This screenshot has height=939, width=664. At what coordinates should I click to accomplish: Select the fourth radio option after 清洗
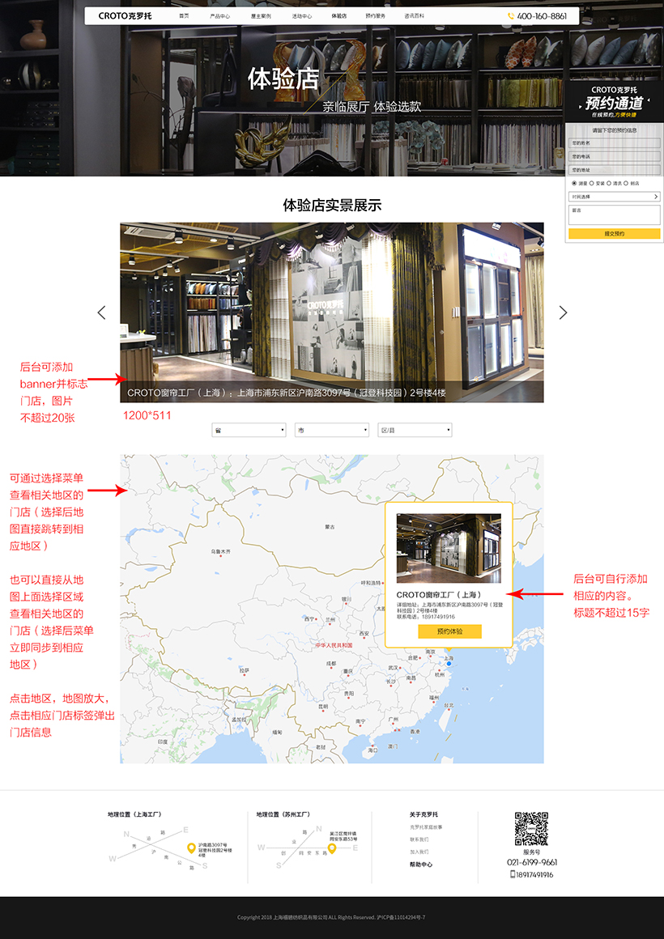point(626,183)
